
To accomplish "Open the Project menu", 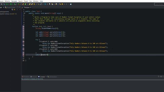I will tap(26, 1).
